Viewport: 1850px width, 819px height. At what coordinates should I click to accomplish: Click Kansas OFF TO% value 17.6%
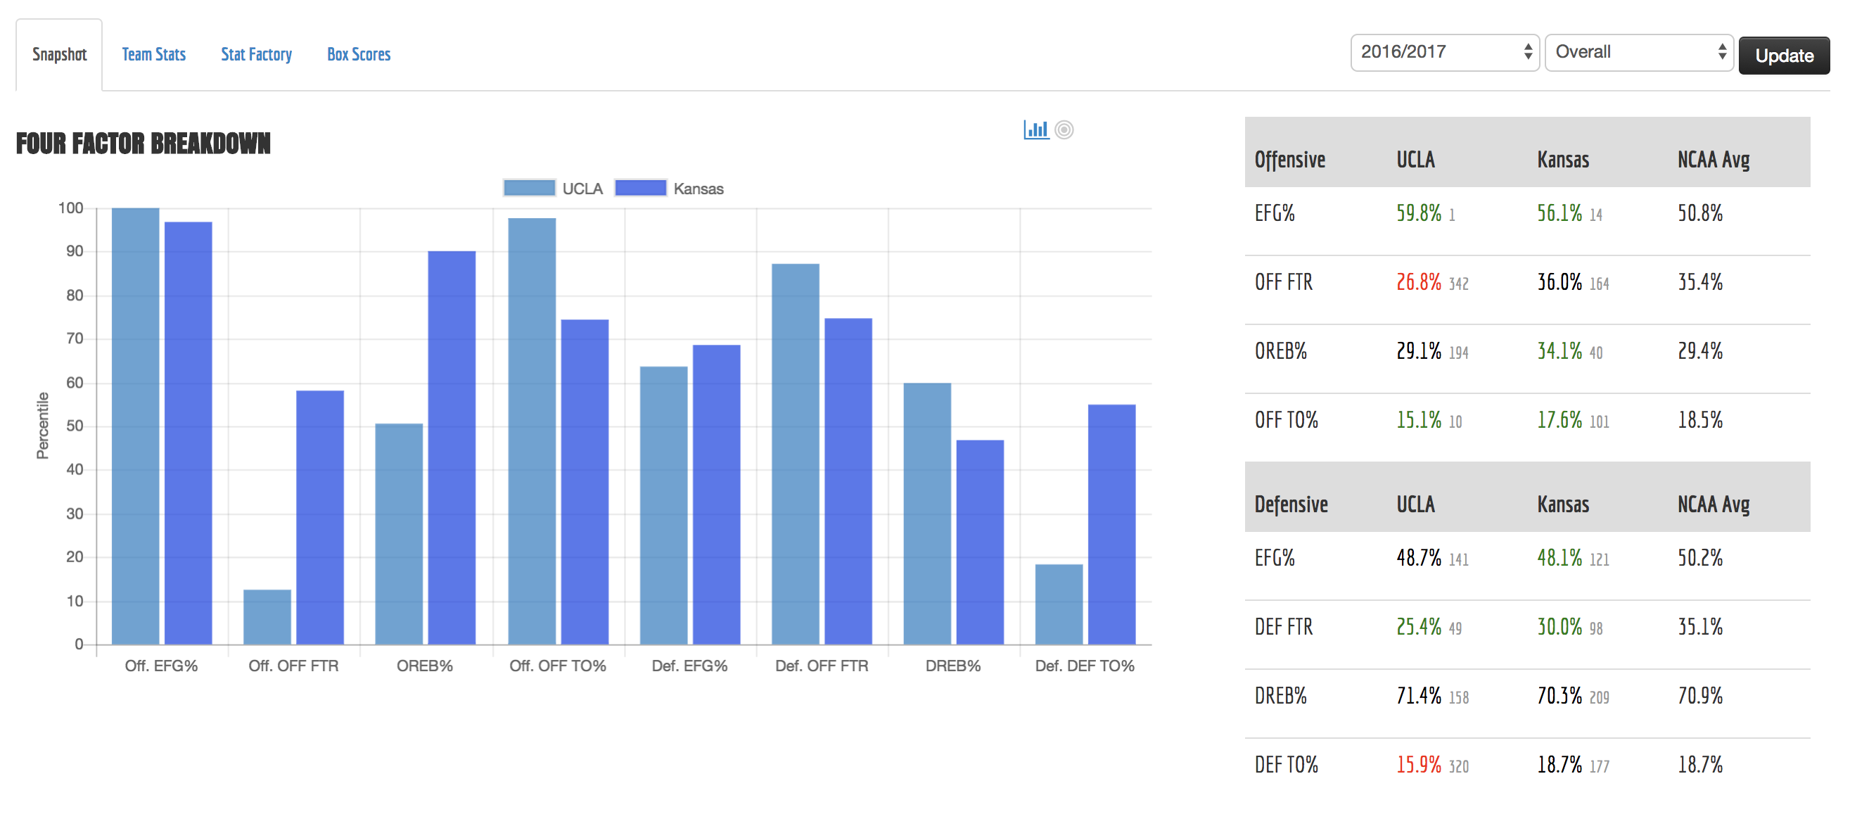click(x=1559, y=420)
